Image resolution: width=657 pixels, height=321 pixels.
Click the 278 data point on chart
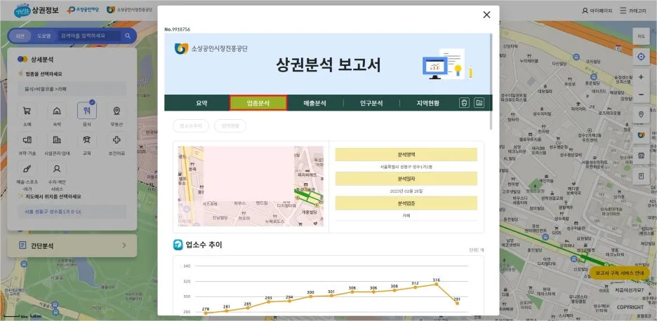(205, 313)
